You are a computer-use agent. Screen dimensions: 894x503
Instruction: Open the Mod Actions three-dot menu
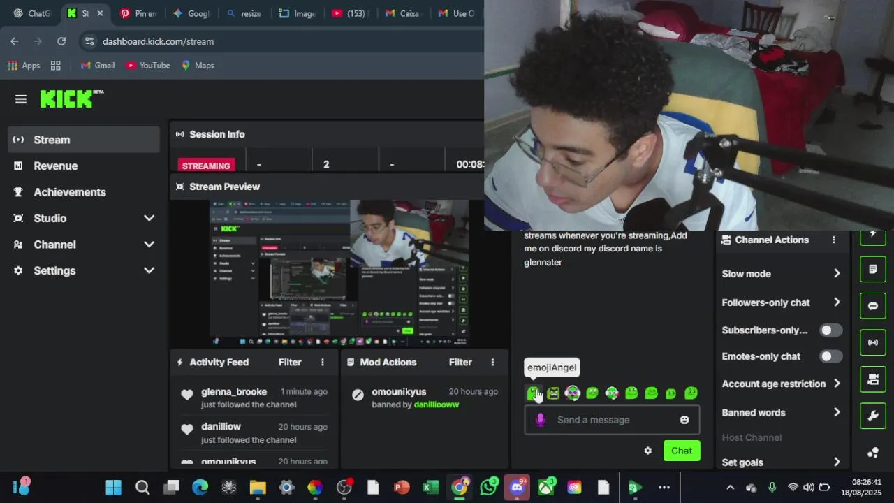(x=492, y=362)
